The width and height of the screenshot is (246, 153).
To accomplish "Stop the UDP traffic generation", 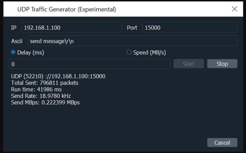I will tap(222, 64).
